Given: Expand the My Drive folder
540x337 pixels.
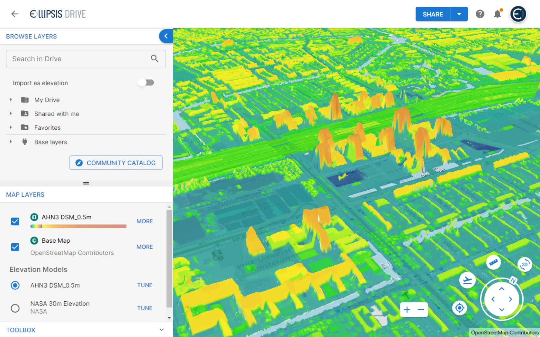Looking at the screenshot, I should (x=11, y=100).
